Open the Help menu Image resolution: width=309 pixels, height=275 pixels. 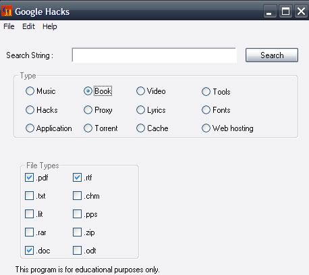tap(50, 26)
